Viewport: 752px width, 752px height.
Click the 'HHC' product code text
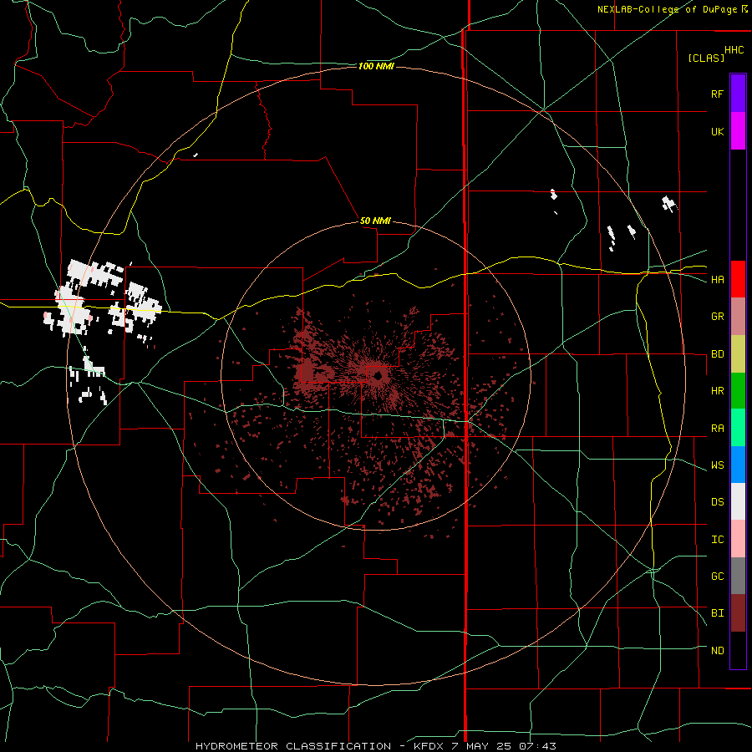pyautogui.click(x=734, y=50)
